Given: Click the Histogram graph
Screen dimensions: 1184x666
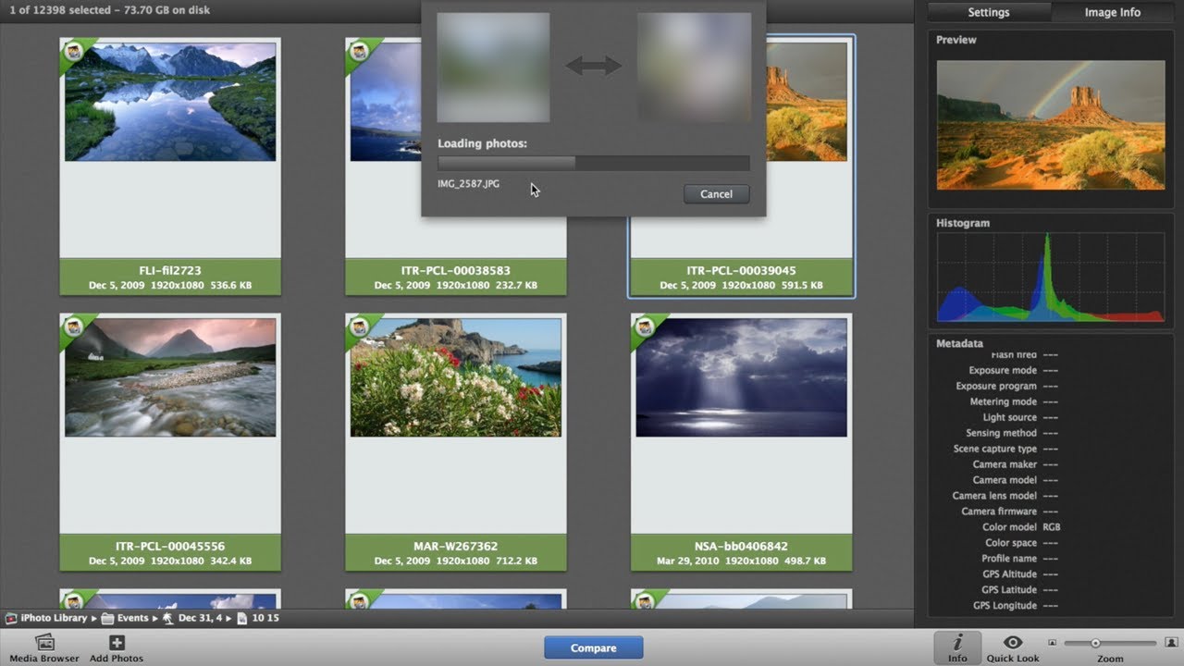Looking at the screenshot, I should pos(1051,277).
